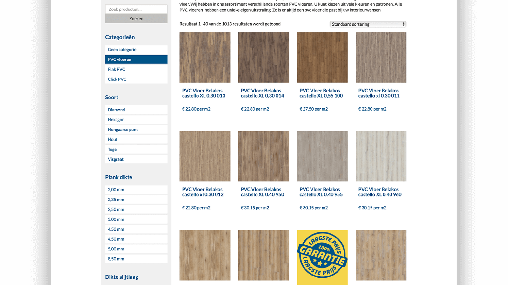The image size is (508, 285).
Task: Open PVC Vloer Belakos castello xl 0.30 012 title
Action: (203, 192)
